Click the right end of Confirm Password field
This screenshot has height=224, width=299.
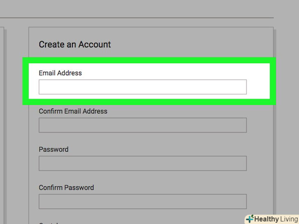tap(241, 201)
